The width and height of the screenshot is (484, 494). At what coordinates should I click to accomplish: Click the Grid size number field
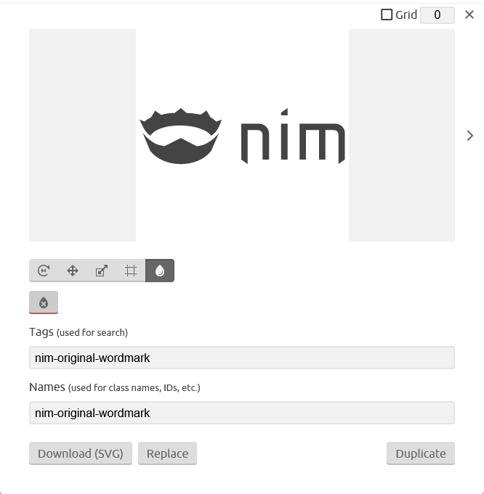tap(437, 15)
